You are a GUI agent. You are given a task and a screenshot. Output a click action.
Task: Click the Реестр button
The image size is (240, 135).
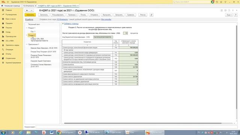coord(143,15)
